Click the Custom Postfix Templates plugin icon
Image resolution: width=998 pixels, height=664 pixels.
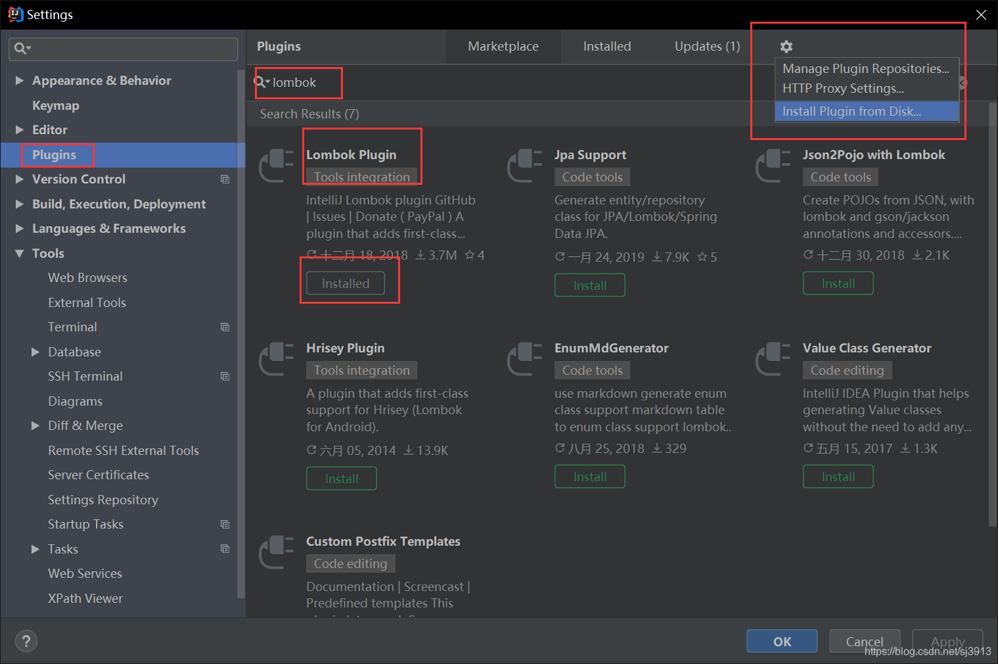pos(277,552)
